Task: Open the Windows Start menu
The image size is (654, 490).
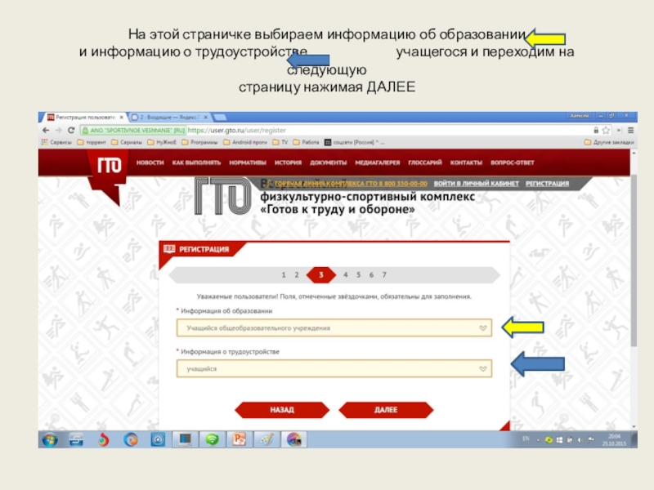Action: point(50,439)
